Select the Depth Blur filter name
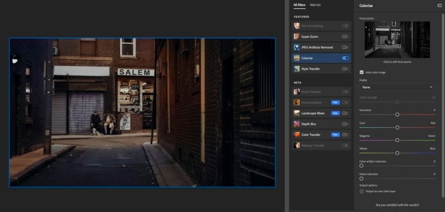The width and height of the screenshot is (445, 212). point(309,124)
